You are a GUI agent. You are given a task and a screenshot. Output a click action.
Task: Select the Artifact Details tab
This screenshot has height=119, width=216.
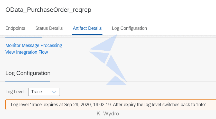point(87,28)
